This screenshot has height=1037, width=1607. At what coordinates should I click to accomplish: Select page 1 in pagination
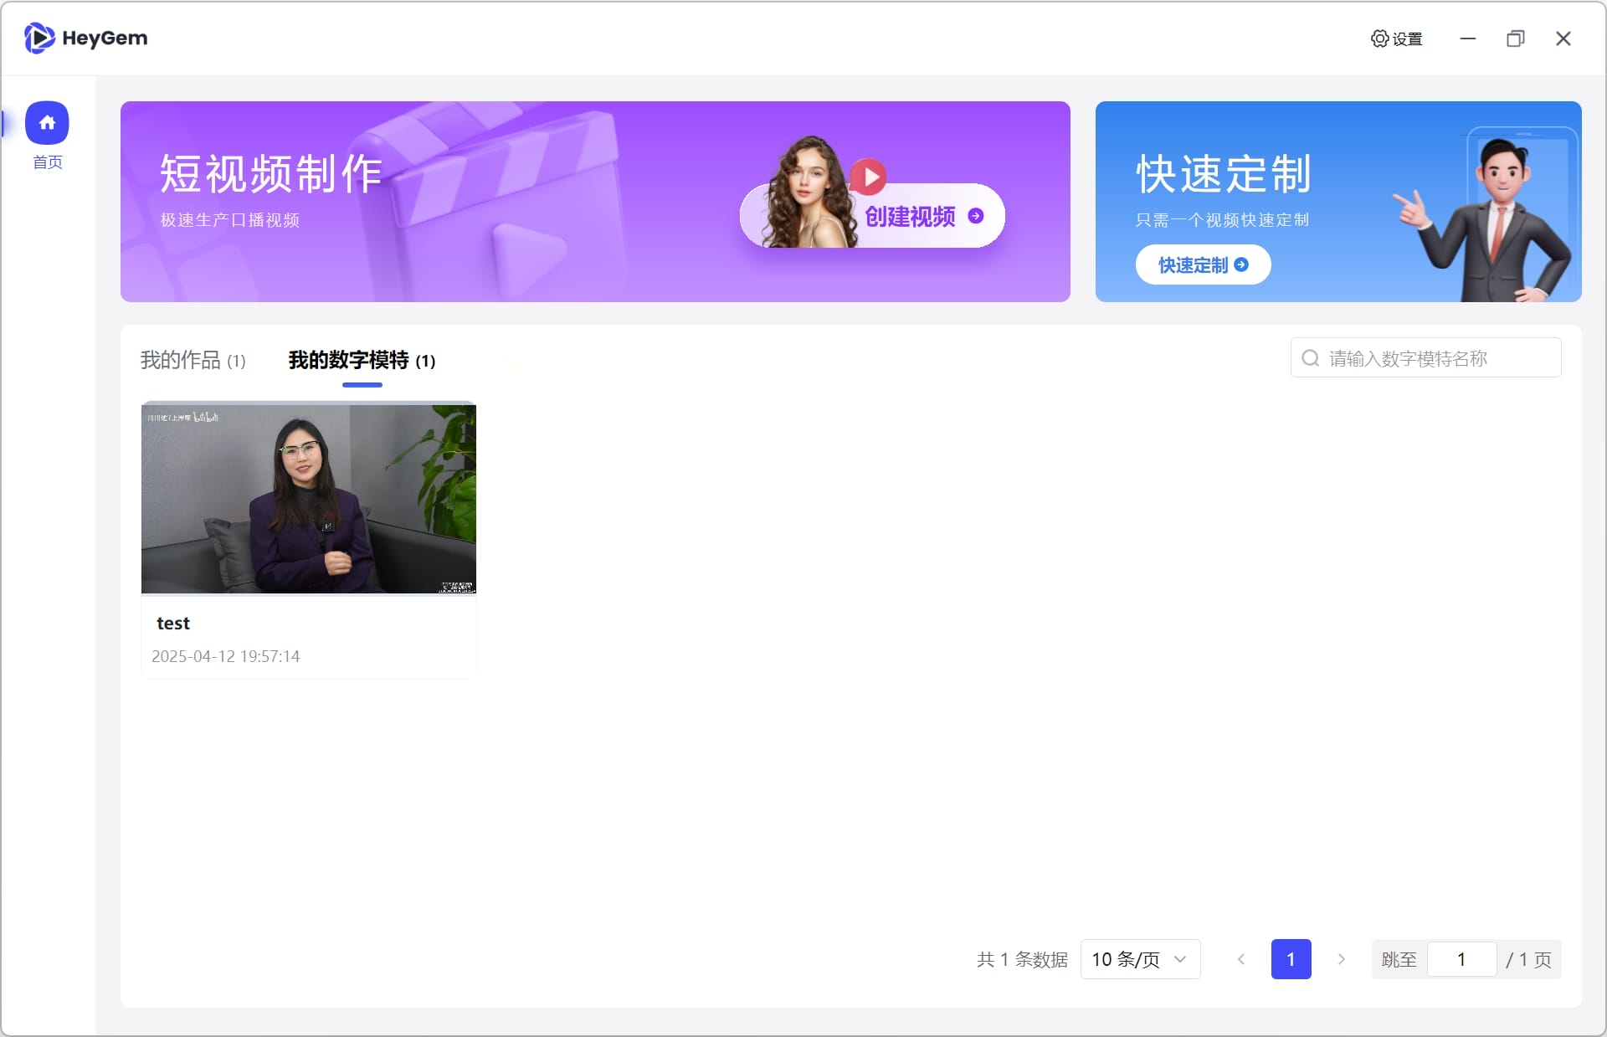[x=1291, y=959]
